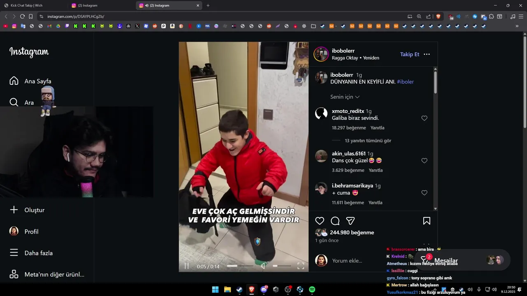Adjust the video volume slider
This screenshot has width=527, height=296.
282,266
